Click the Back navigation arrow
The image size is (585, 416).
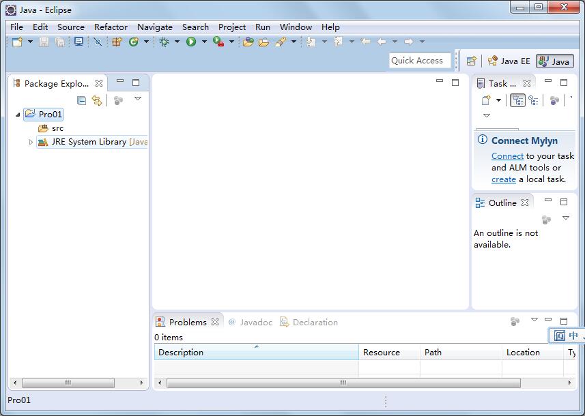coord(382,42)
